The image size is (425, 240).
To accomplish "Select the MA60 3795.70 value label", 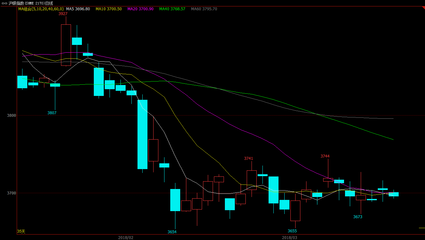I will coord(204,9).
